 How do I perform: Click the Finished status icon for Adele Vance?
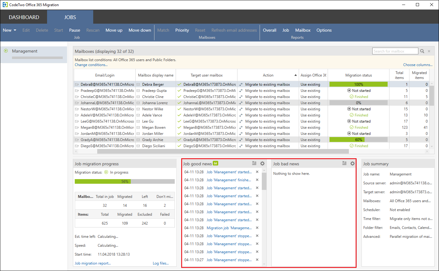tap(352, 115)
